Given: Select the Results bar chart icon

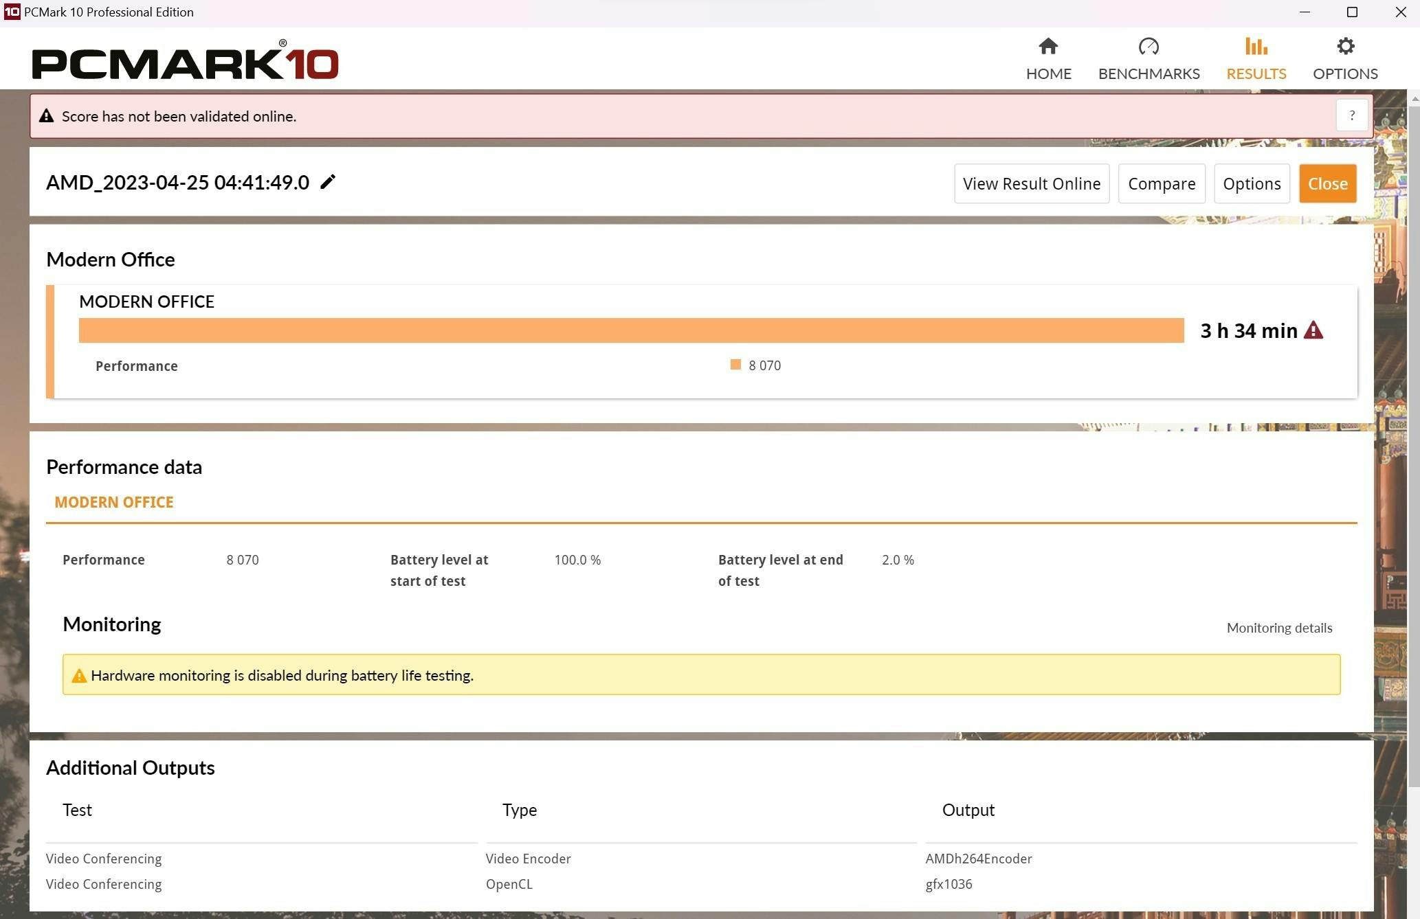Looking at the screenshot, I should pos(1256,47).
